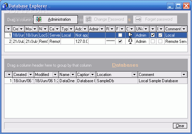
Task: Toggle F checkbox in the Remote server row
Action: pyautogui.click(x=120, y=41)
